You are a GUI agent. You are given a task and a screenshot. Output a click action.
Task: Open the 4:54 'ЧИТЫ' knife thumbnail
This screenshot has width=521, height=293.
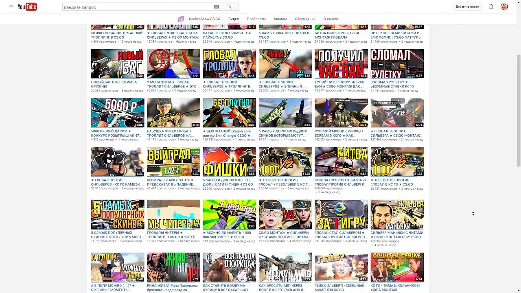pos(285,64)
